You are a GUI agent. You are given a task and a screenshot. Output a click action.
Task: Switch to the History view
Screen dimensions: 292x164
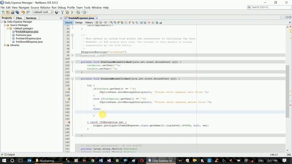(89, 22)
